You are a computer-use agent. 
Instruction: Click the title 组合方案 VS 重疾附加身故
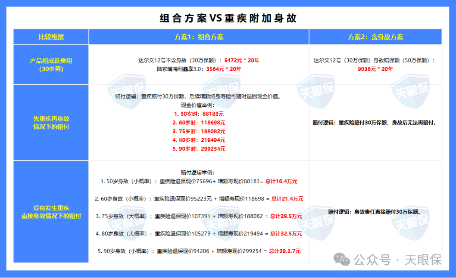(x=228, y=18)
